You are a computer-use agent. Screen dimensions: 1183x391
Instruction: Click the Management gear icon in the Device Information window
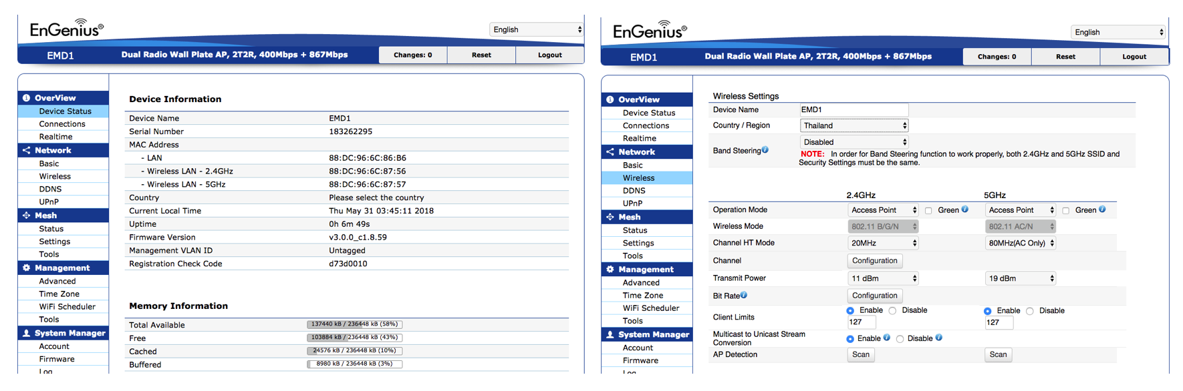point(26,268)
